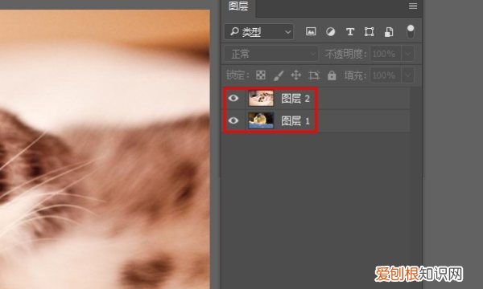Switch to the 图层 panel tab

[238, 6]
